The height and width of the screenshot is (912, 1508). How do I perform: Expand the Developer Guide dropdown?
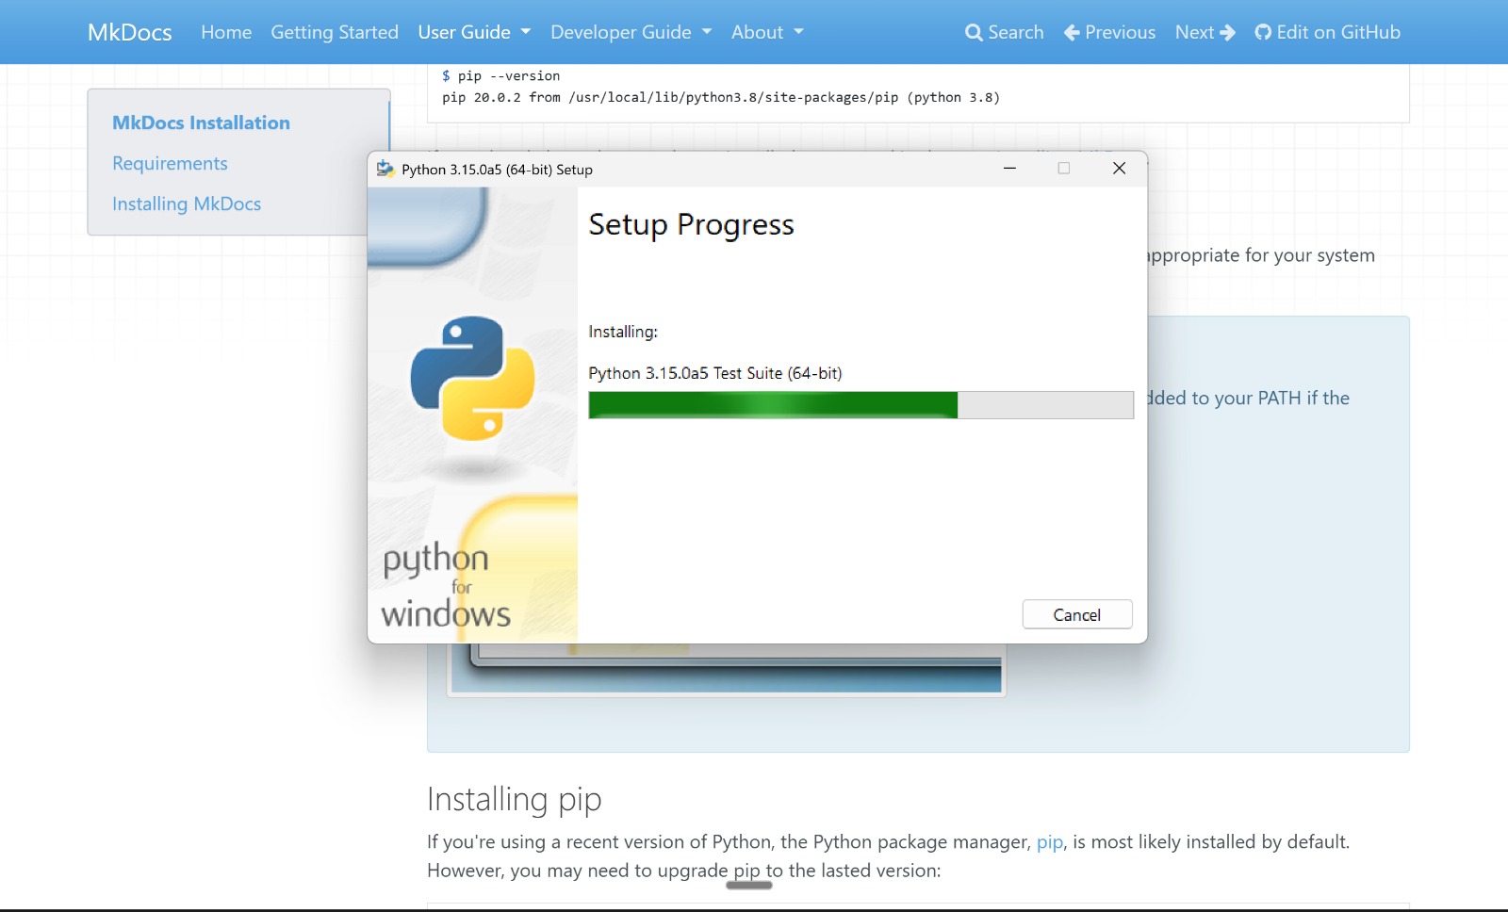tap(631, 32)
